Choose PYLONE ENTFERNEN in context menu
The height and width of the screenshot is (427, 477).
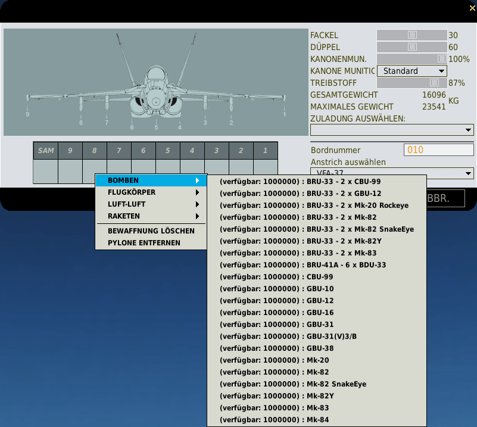pos(151,242)
